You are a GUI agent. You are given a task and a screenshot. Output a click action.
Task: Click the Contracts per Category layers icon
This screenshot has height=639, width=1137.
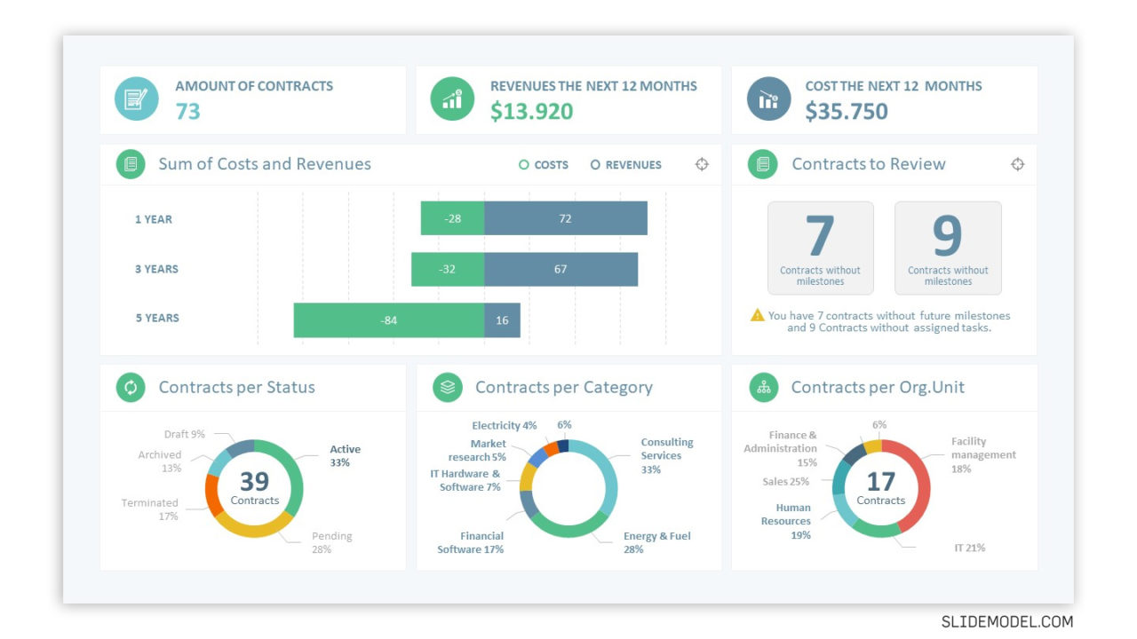pyautogui.click(x=447, y=387)
